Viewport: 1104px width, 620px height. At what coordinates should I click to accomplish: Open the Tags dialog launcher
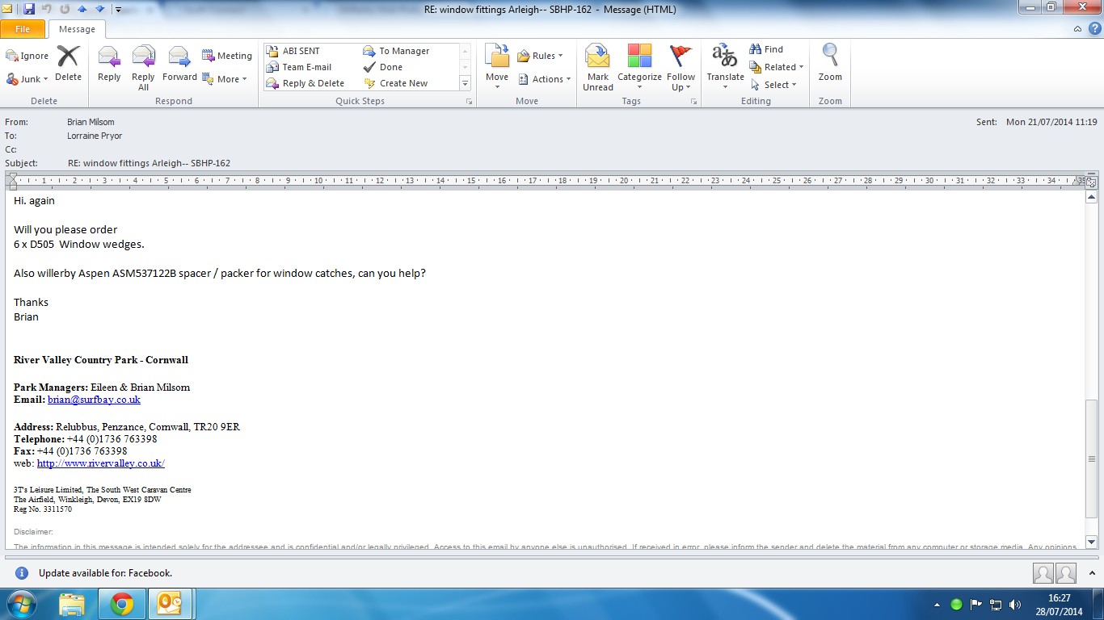692,102
